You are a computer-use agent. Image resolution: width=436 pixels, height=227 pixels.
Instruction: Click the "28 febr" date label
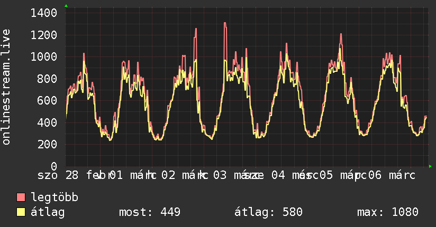[88, 175]
